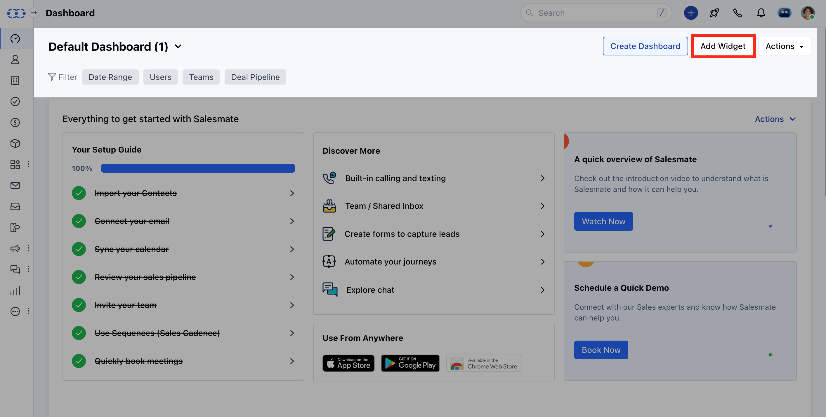Click the Filter funnel label

(x=63, y=77)
